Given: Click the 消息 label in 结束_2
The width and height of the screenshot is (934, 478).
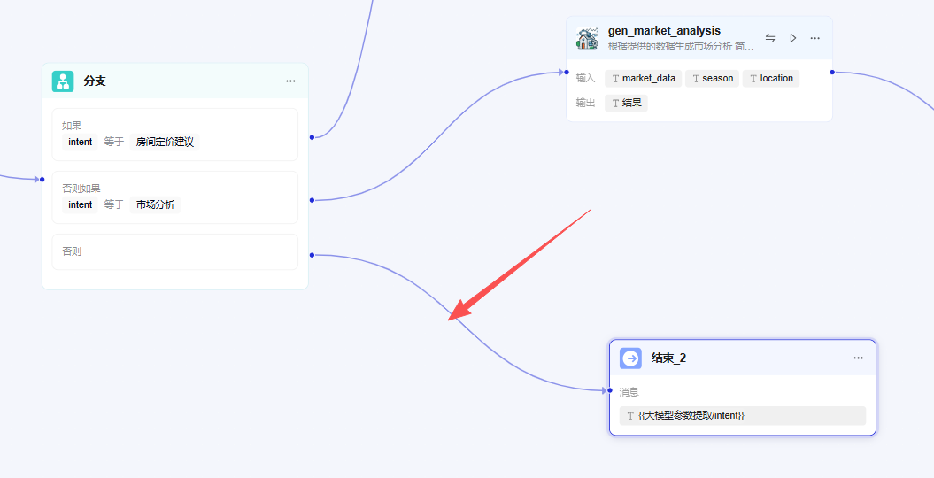Looking at the screenshot, I should 629,392.
